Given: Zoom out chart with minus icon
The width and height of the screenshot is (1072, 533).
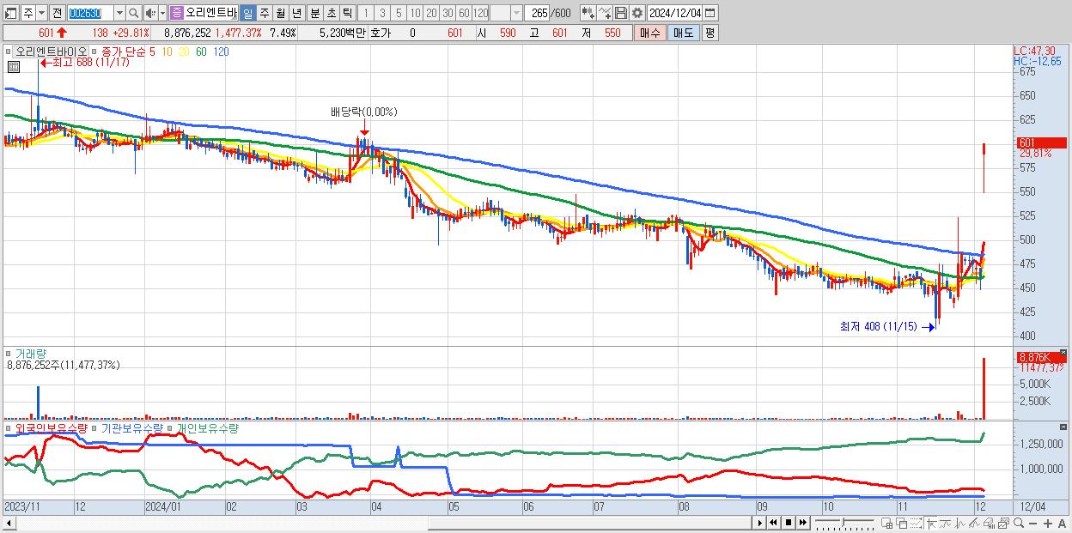Looking at the screenshot, I should [x=1032, y=524].
